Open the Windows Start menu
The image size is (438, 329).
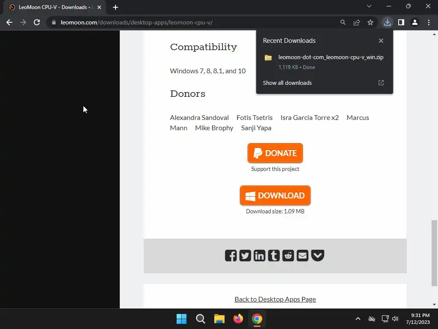(x=181, y=319)
